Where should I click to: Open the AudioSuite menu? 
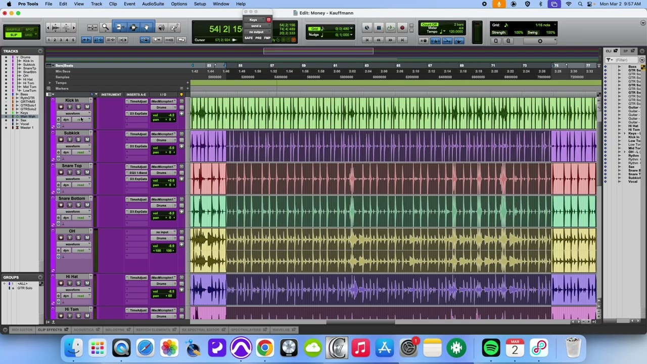point(153,4)
